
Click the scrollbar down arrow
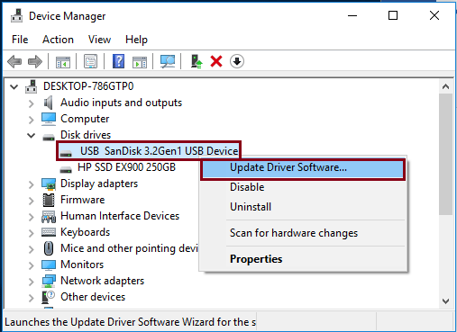(x=445, y=301)
